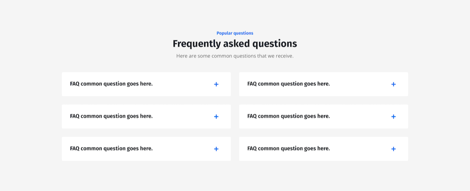Click the empty middle area of the bottom-left FAQ card
Image resolution: width=470 pixels, height=191 pixels.
(182, 149)
